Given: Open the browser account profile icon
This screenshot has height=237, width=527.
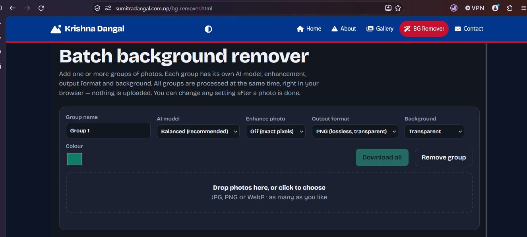Looking at the screenshot, I should coord(496,8).
